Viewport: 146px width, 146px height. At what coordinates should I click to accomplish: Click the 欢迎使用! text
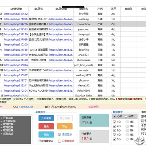point(94,107)
